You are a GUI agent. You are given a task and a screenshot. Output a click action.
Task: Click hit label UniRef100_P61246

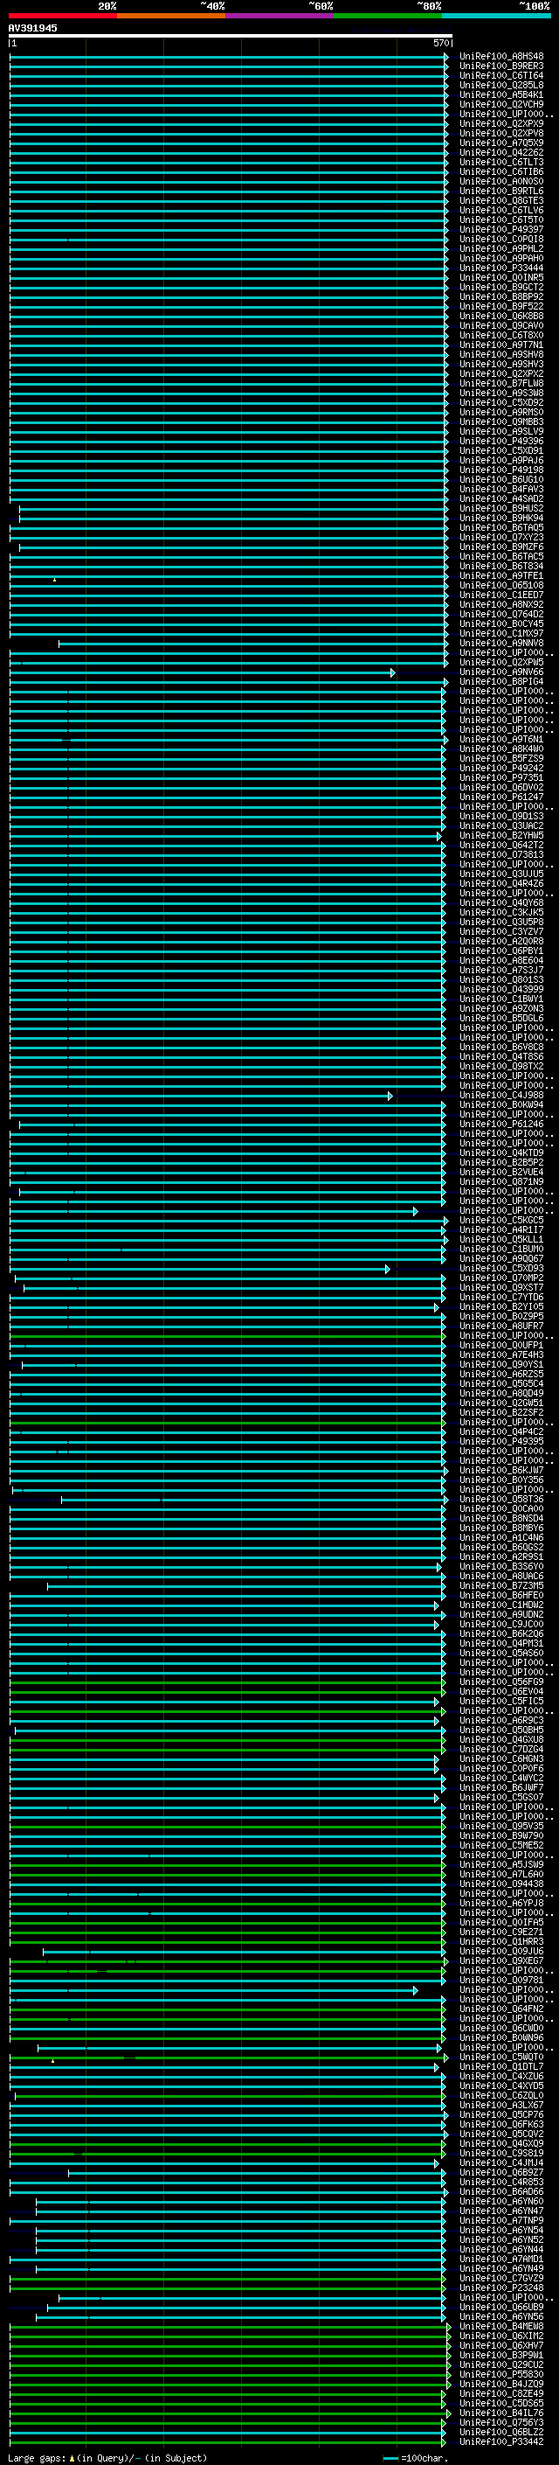[500, 1125]
